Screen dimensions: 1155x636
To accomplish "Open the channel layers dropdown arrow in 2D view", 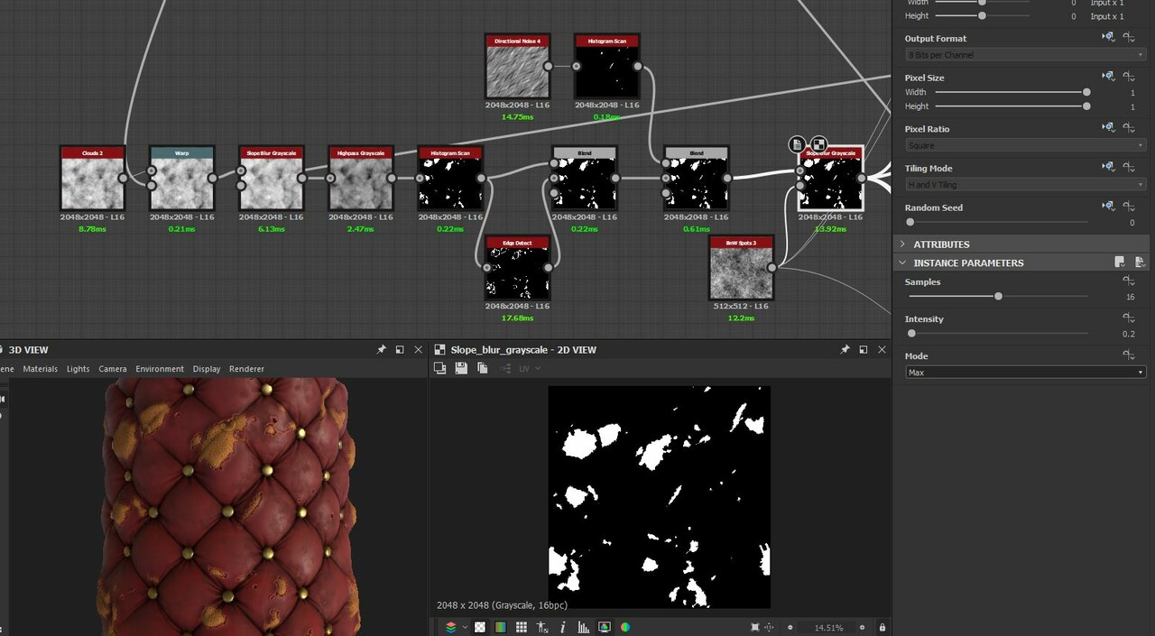I will click(465, 627).
